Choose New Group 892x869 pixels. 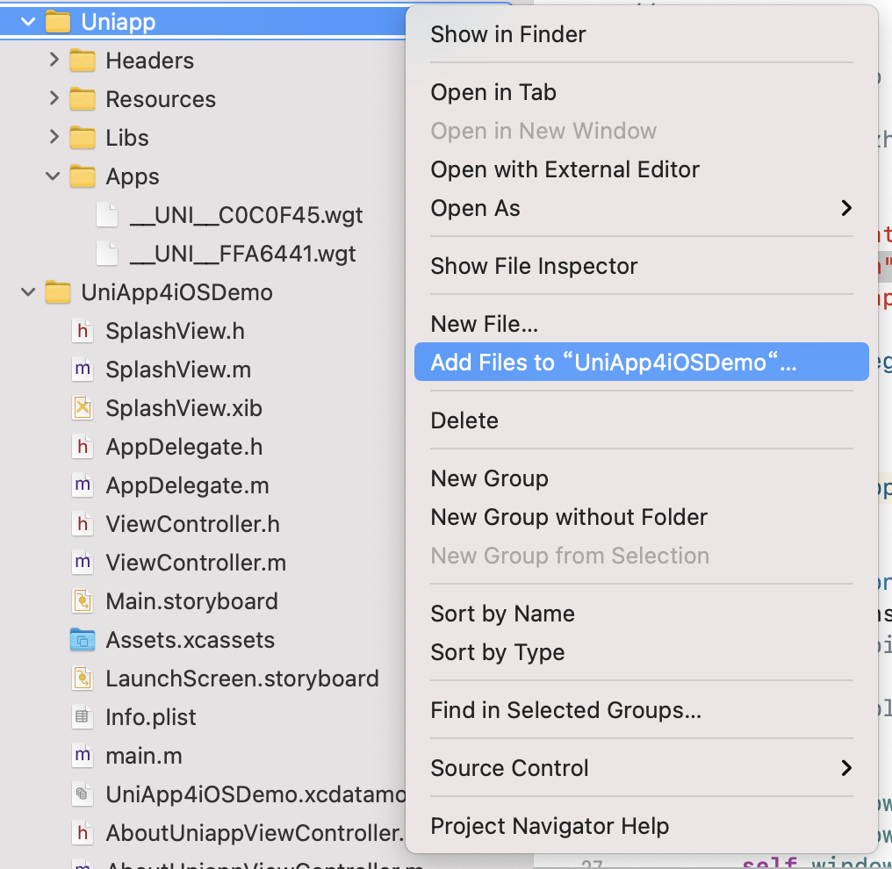642,479
